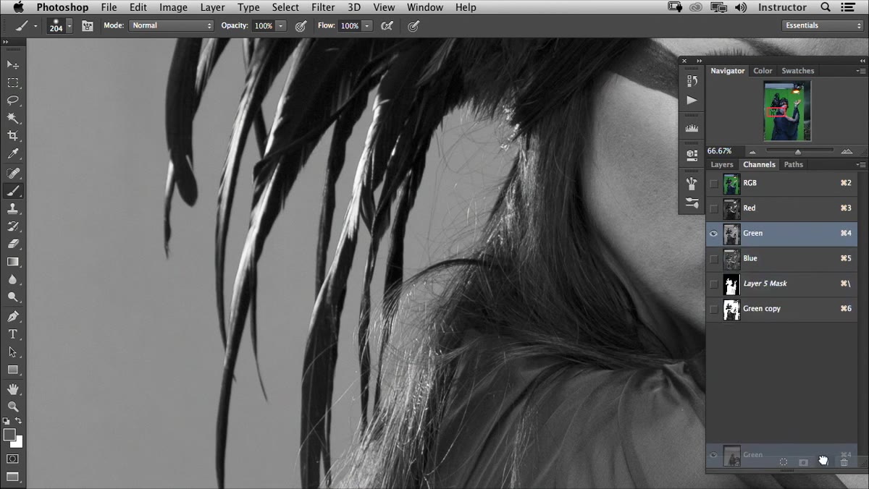Screen dimensions: 869x489
Task: Save selection as channel button
Action: click(803, 462)
